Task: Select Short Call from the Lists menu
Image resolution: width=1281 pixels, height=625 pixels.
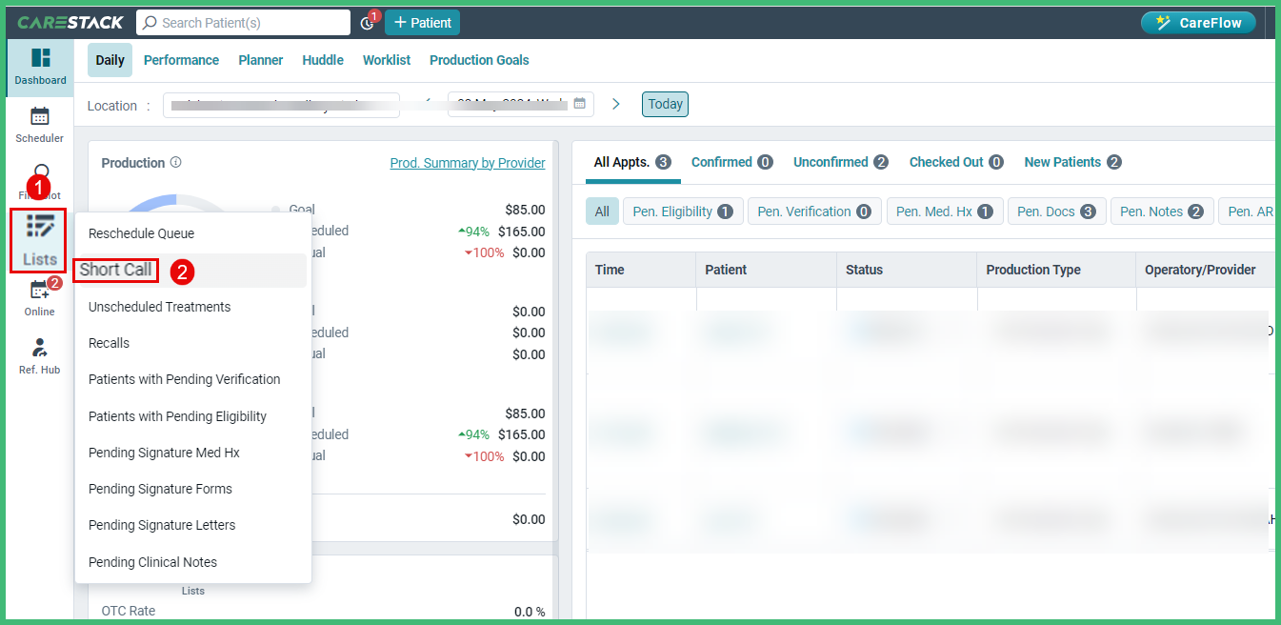Action: click(x=115, y=270)
